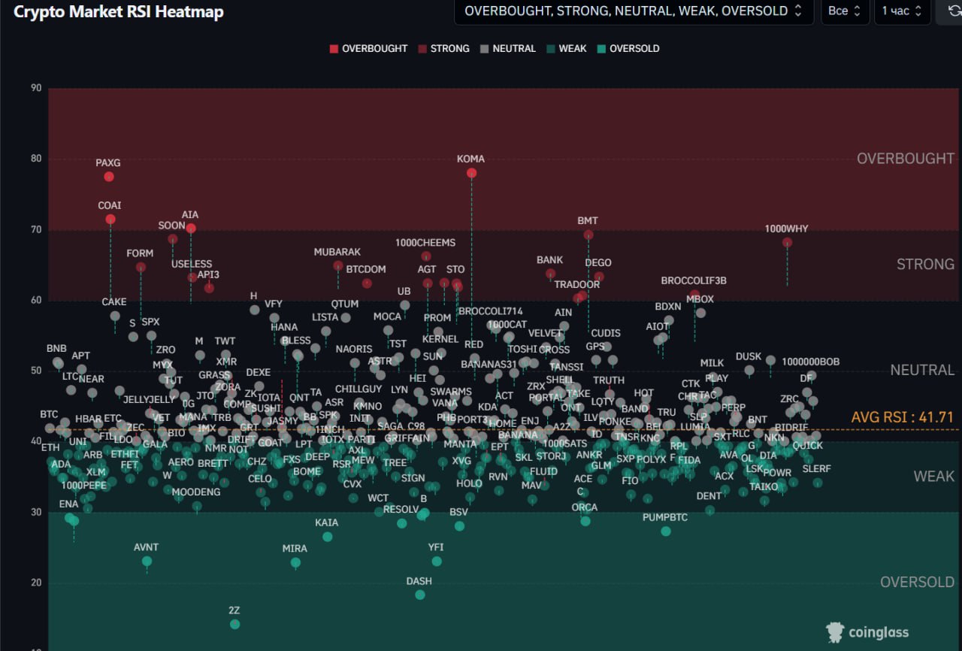The image size is (962, 651).
Task: Select the PAXG red data point
Action: coord(109,177)
